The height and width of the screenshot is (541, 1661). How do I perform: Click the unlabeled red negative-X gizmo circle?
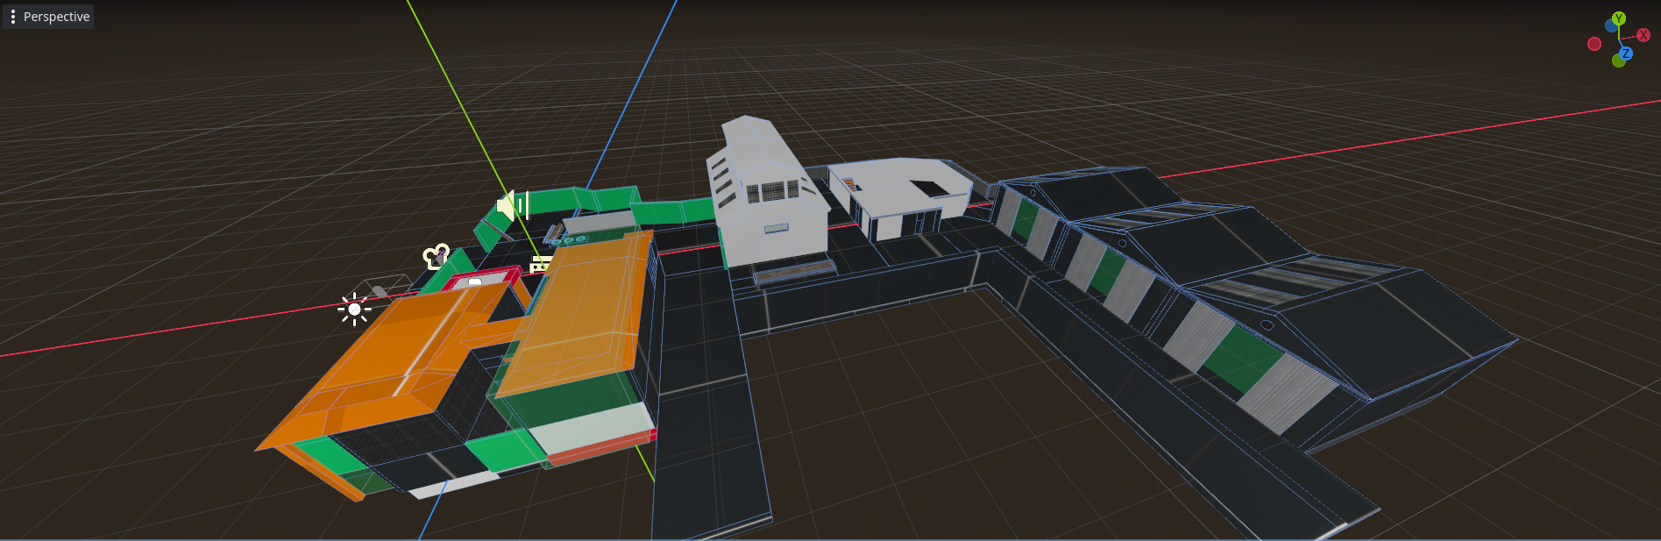pos(1594,44)
